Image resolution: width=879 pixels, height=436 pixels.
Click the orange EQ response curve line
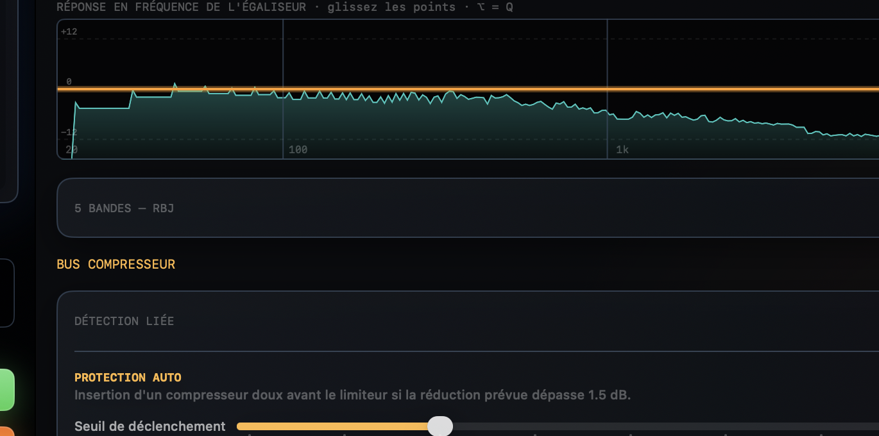click(x=468, y=89)
